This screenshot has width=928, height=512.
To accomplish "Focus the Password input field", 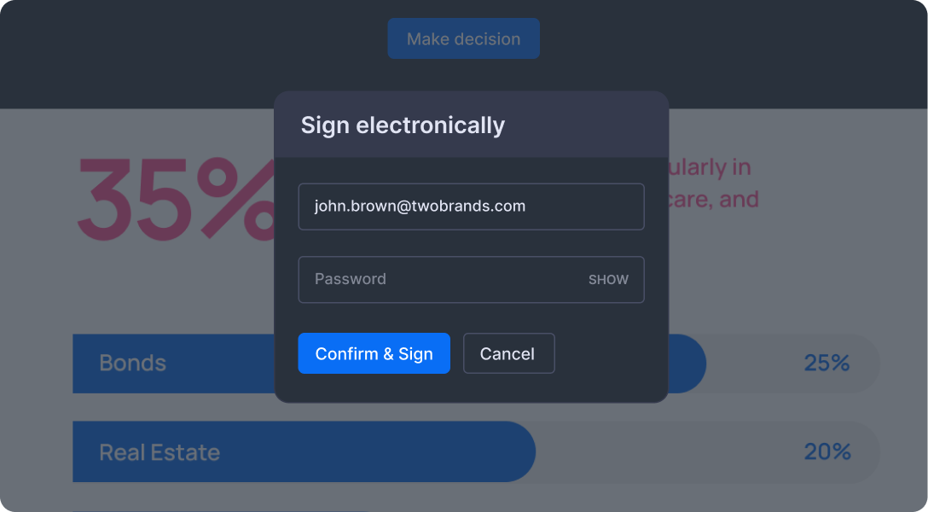I will tap(435, 280).
